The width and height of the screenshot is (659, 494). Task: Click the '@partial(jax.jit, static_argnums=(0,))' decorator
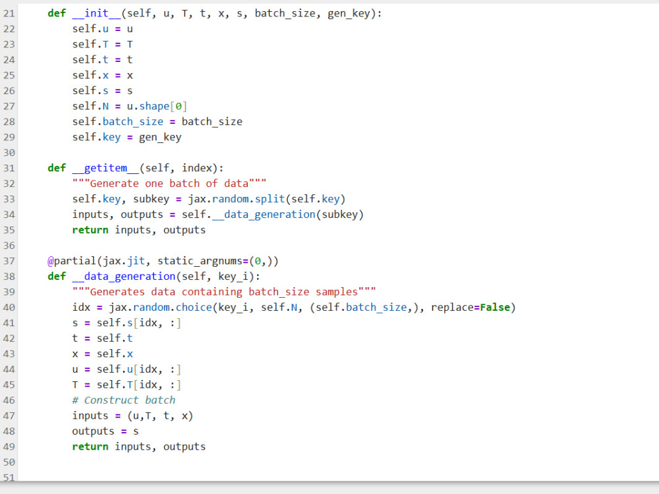[x=163, y=261]
